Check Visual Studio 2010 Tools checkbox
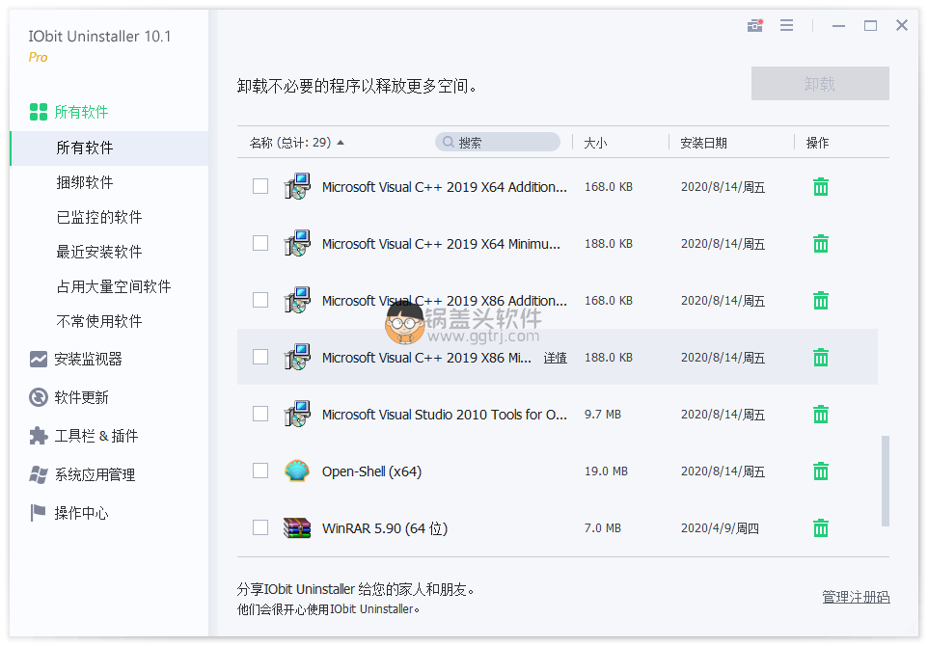Screen dimensions: 928x646 point(260,414)
